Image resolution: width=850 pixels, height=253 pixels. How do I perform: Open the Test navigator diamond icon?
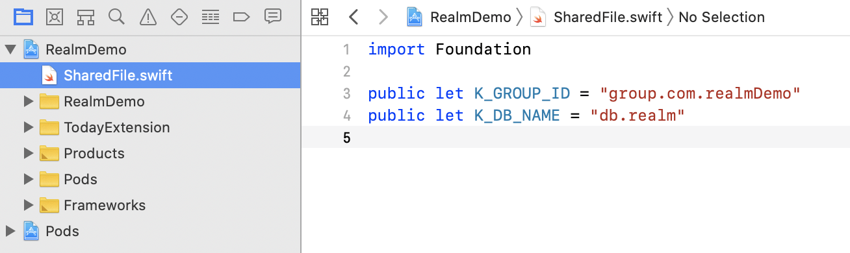[x=179, y=17]
